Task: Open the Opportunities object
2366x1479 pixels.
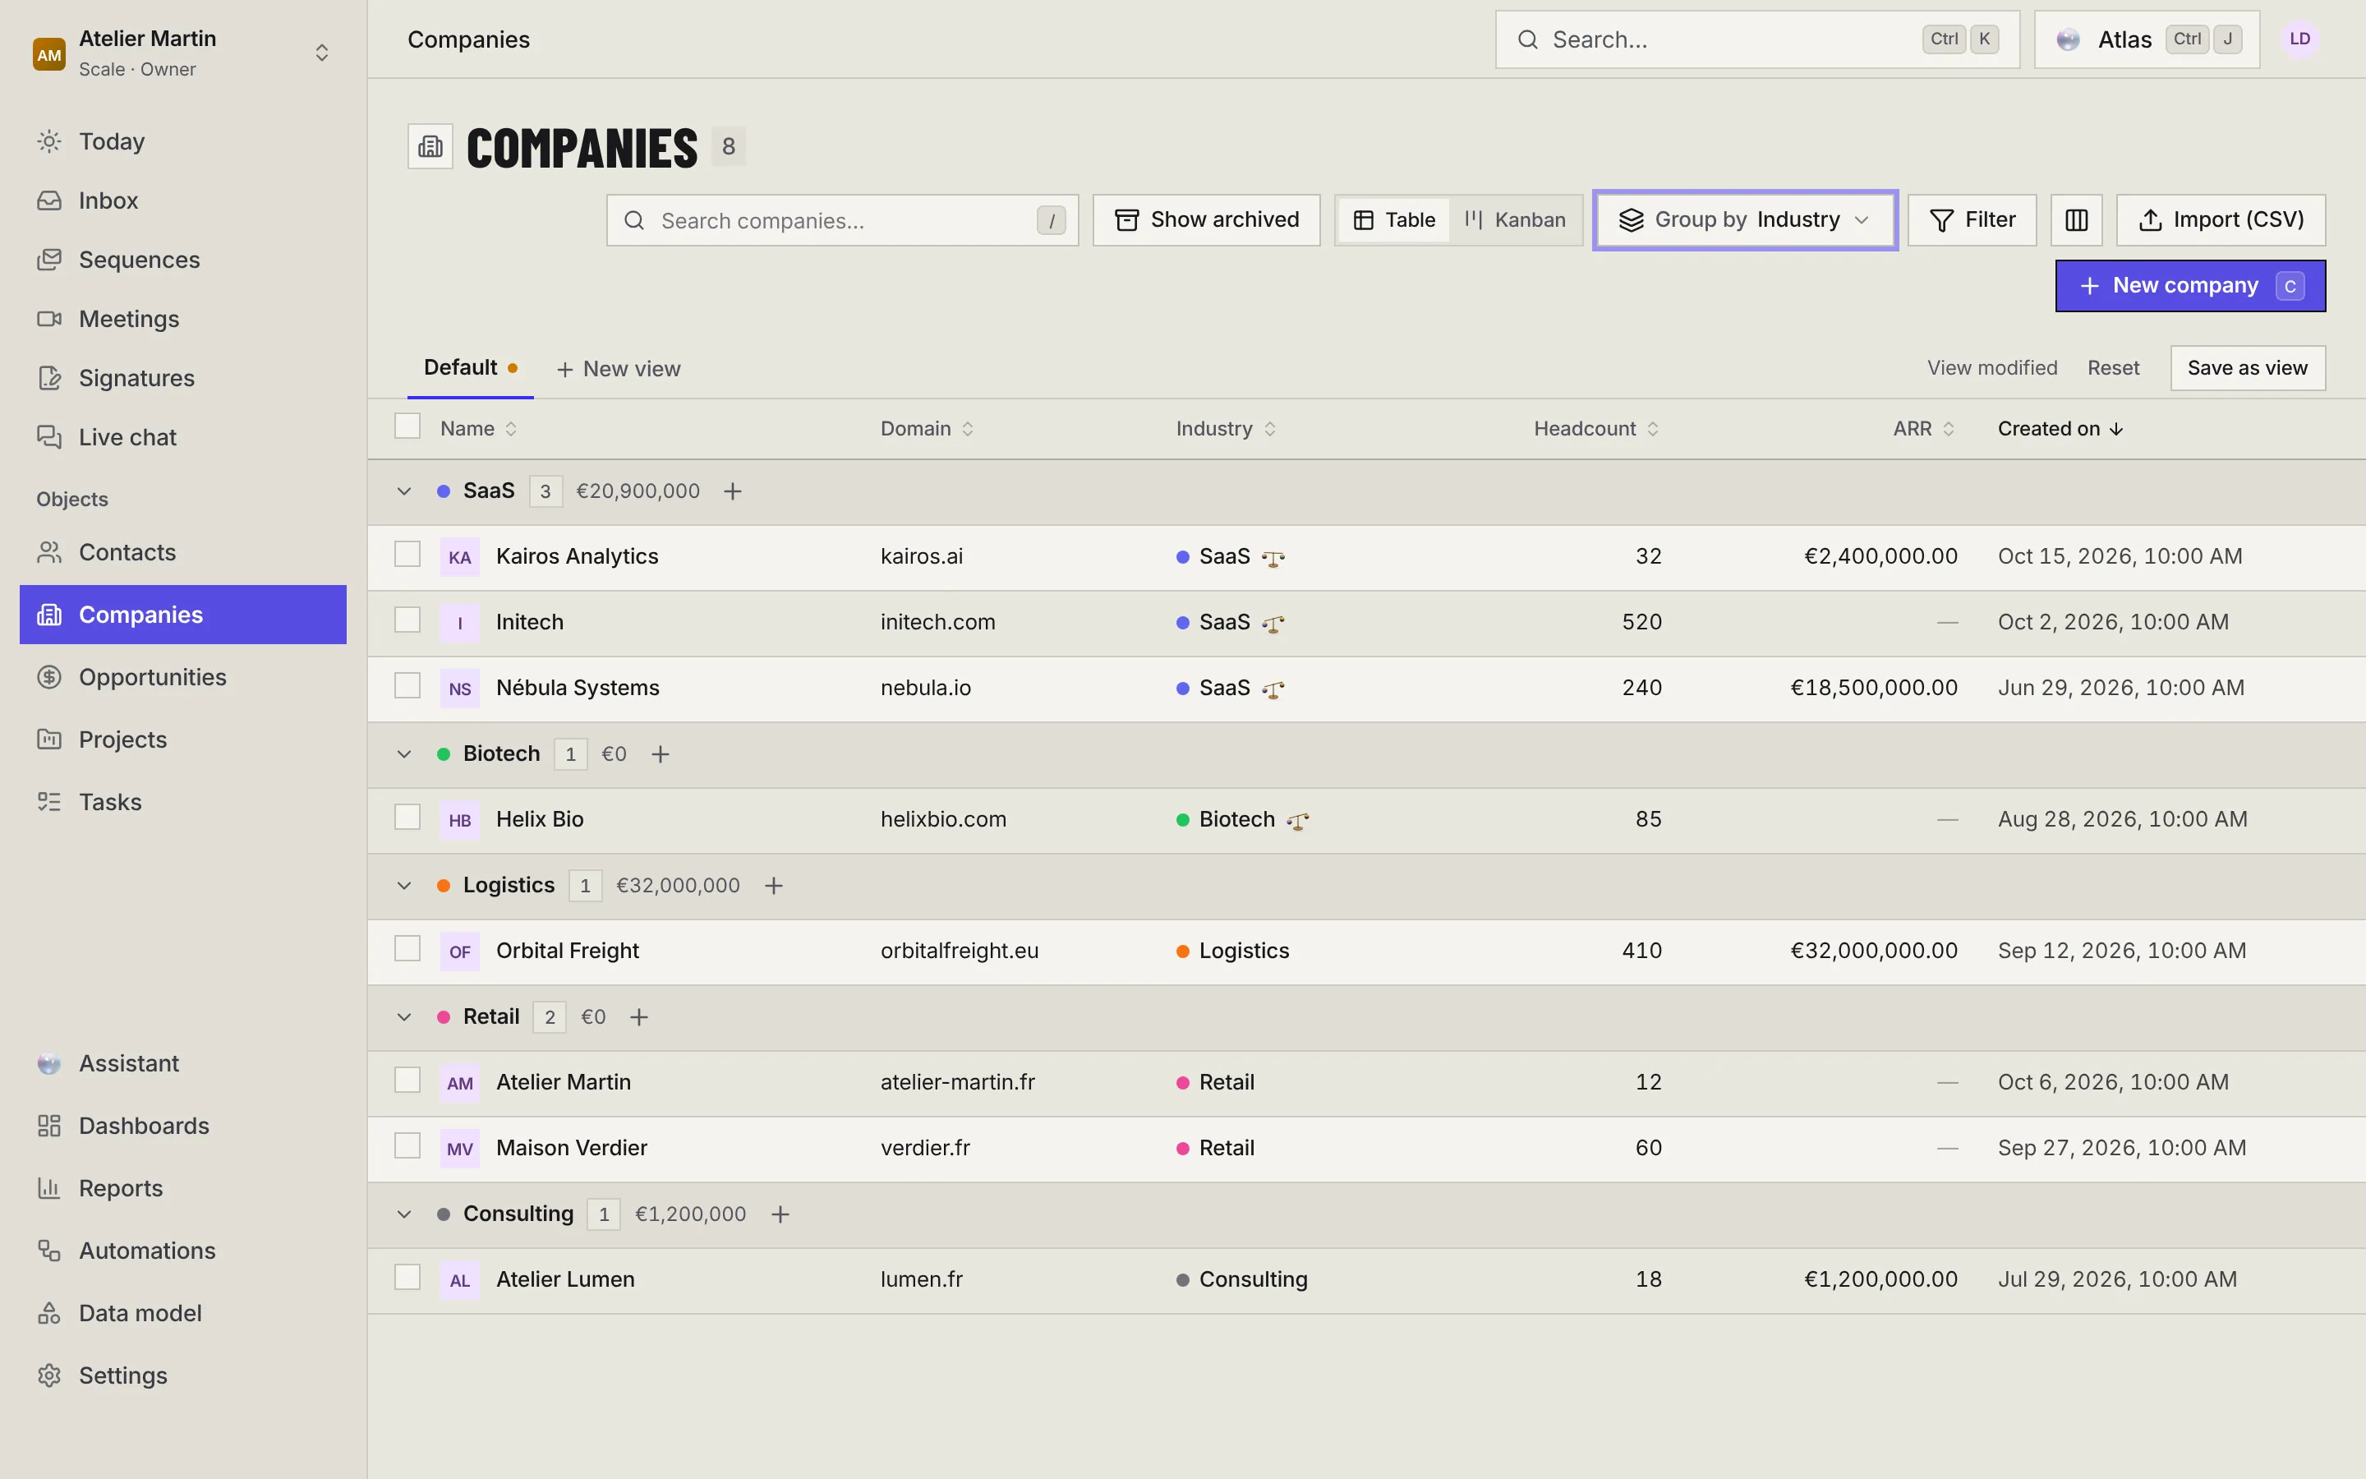Action: 183,677
